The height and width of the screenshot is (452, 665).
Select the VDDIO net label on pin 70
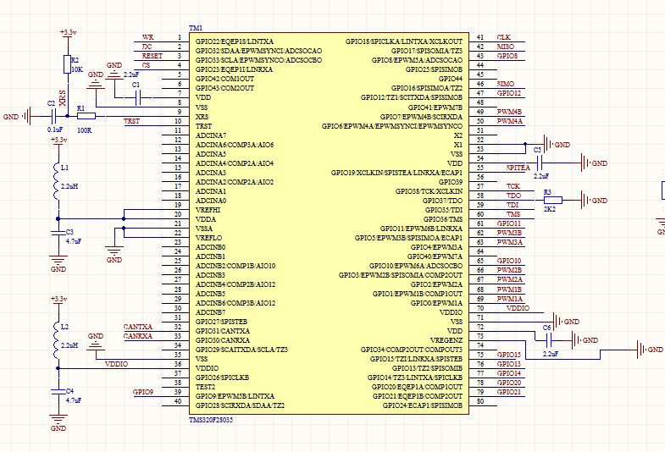coord(518,308)
